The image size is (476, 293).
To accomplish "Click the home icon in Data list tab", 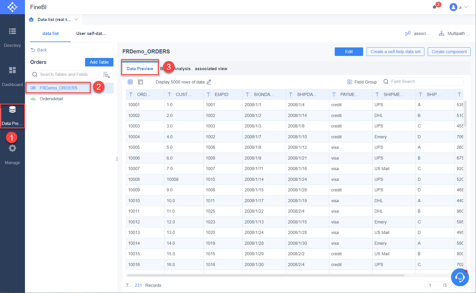I will tap(31, 20).
